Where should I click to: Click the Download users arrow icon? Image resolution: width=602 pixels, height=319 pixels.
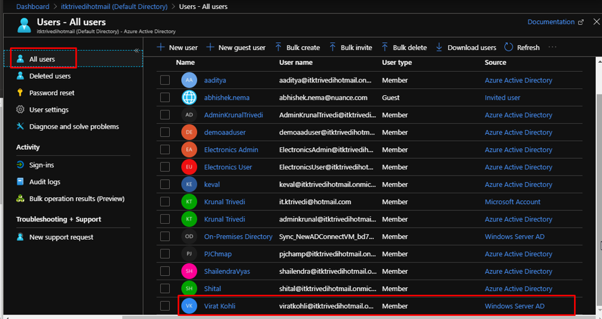pyautogui.click(x=439, y=48)
